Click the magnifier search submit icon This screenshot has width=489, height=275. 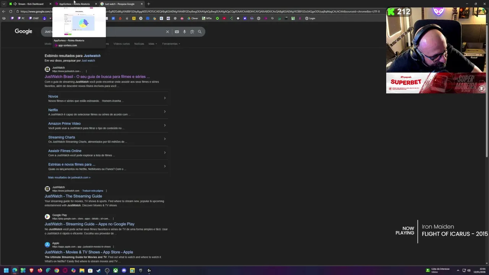tap(199, 32)
